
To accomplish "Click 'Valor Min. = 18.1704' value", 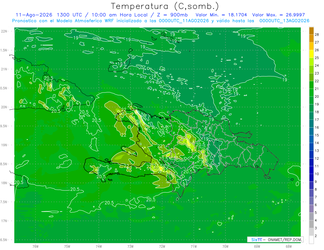I will click(x=221, y=15).
